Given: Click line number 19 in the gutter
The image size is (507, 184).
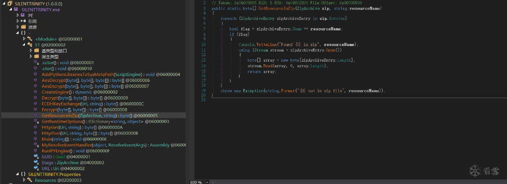Looking at the screenshot, I should click(x=204, y=91).
